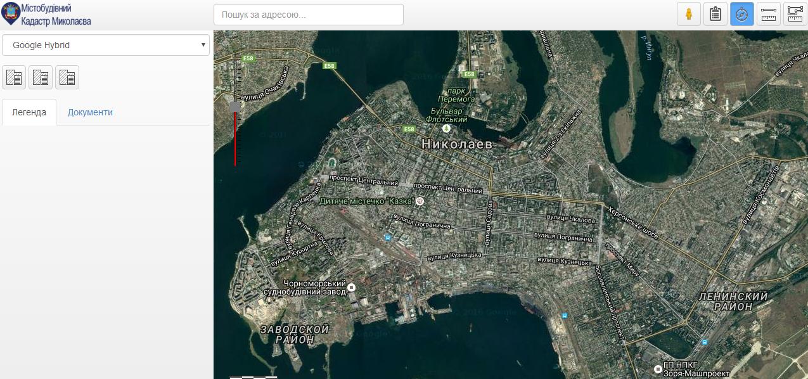Click the Містобудівний Кадастр Миколаєва logo
Viewport: 808px width, 379px height.
47,15
